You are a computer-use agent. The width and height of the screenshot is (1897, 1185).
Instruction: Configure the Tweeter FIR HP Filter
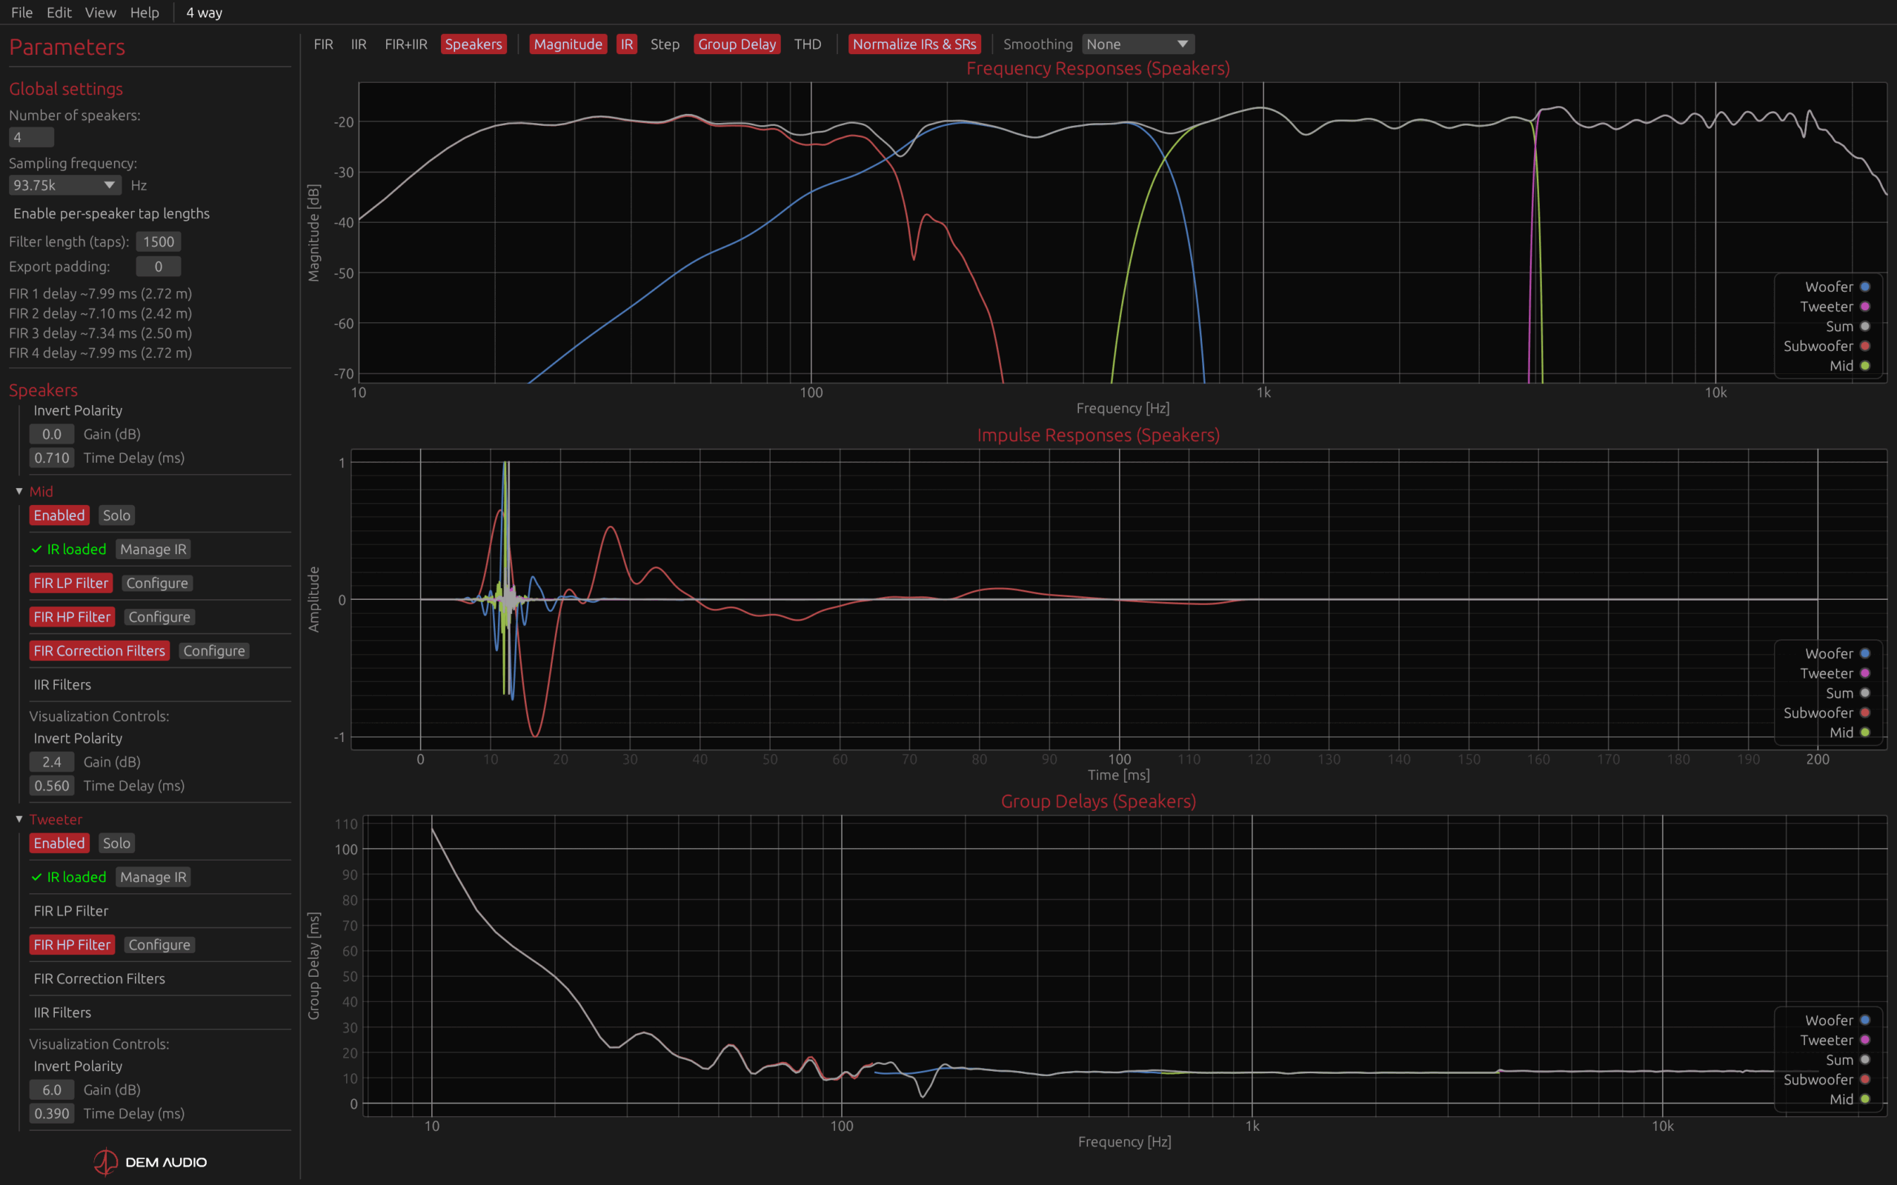(159, 945)
